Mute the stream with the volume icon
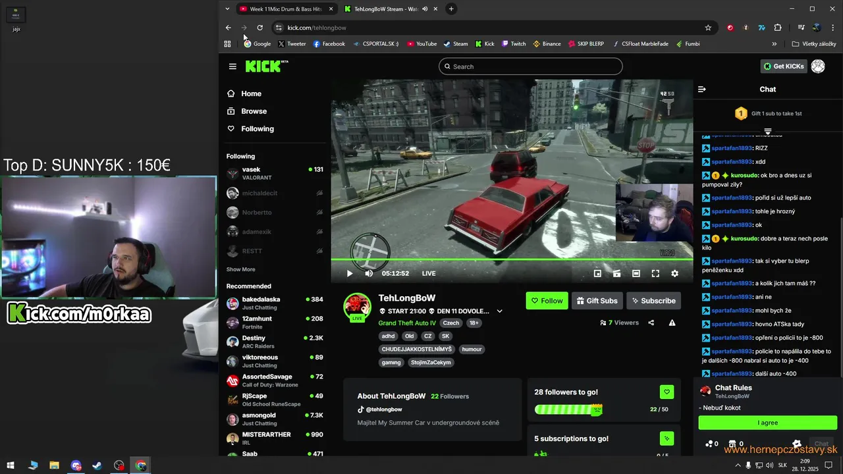This screenshot has height=474, width=843. (x=369, y=273)
